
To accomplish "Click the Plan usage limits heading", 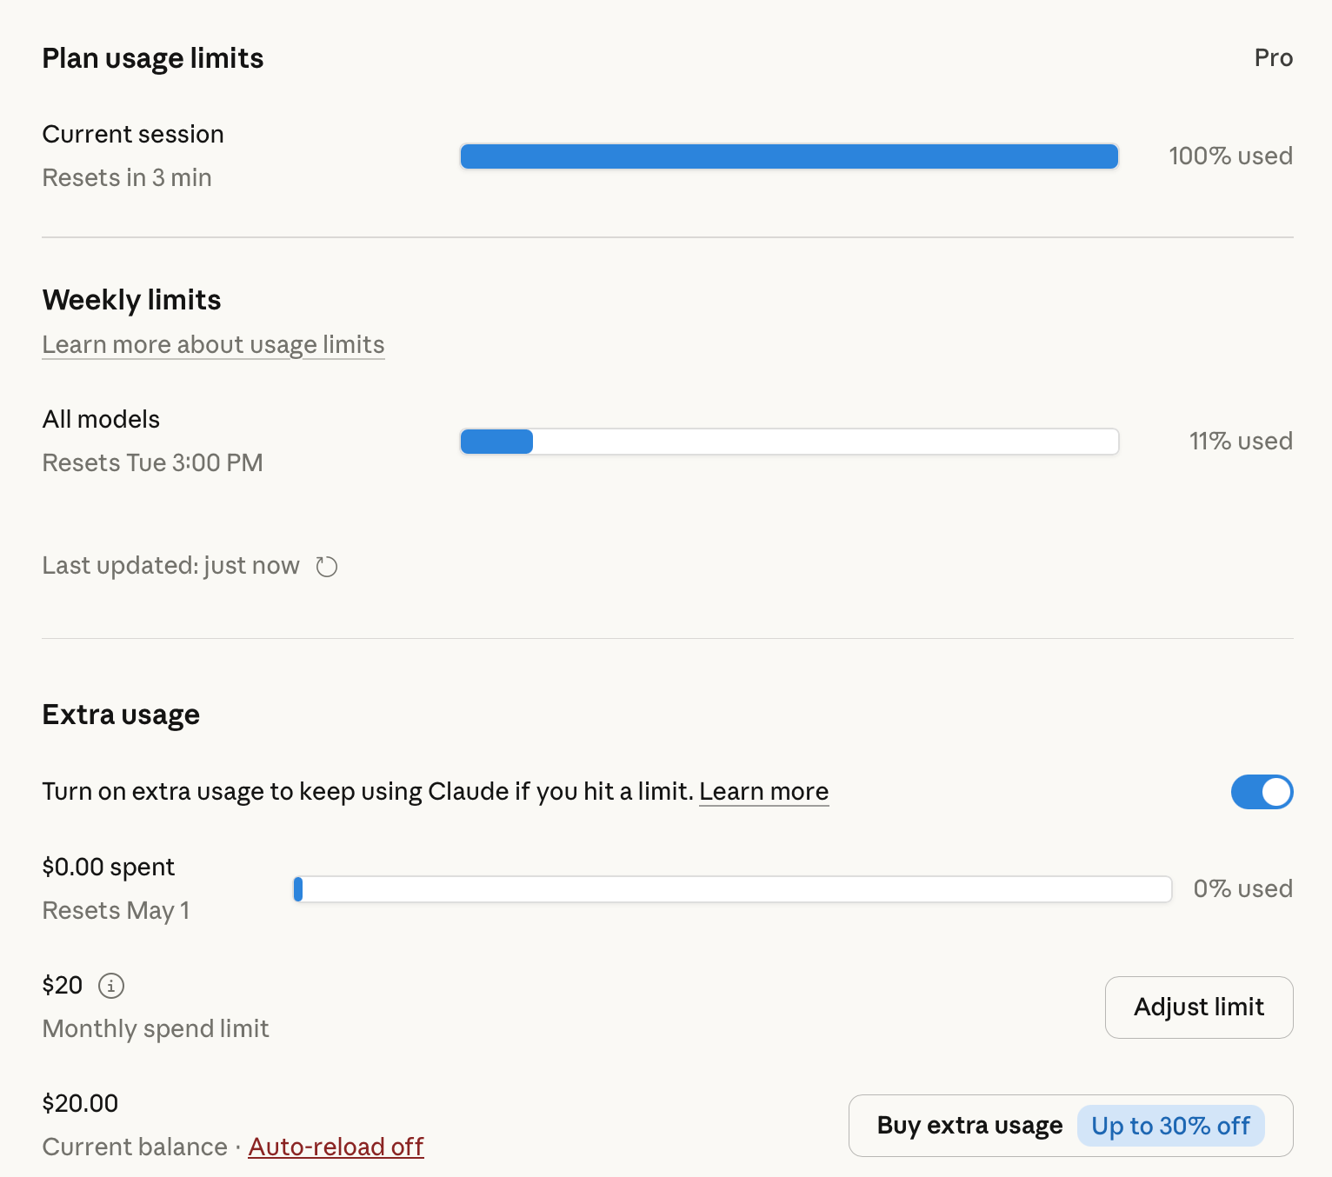I will click(x=153, y=58).
